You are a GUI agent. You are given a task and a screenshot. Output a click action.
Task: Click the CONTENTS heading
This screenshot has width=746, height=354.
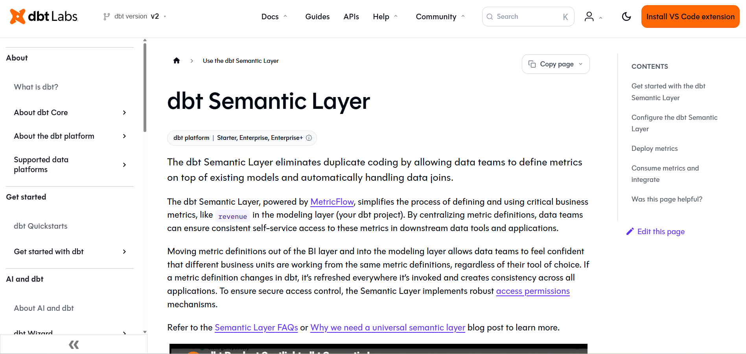coord(650,66)
